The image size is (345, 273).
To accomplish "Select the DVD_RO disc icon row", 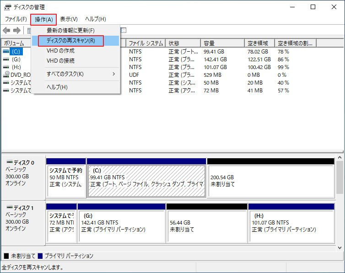I will [x=6, y=75].
